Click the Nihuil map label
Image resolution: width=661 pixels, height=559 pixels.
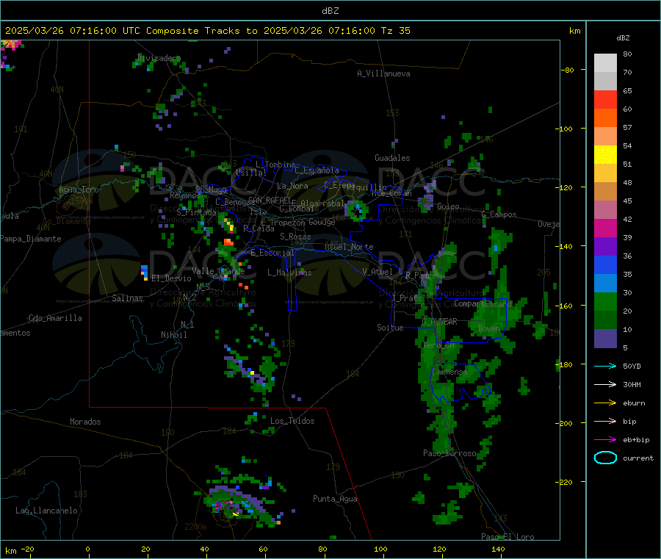[x=174, y=335]
